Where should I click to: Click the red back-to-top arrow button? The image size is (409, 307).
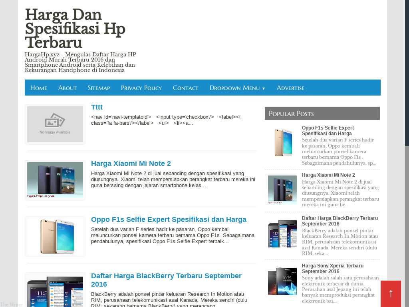[391, 294]
